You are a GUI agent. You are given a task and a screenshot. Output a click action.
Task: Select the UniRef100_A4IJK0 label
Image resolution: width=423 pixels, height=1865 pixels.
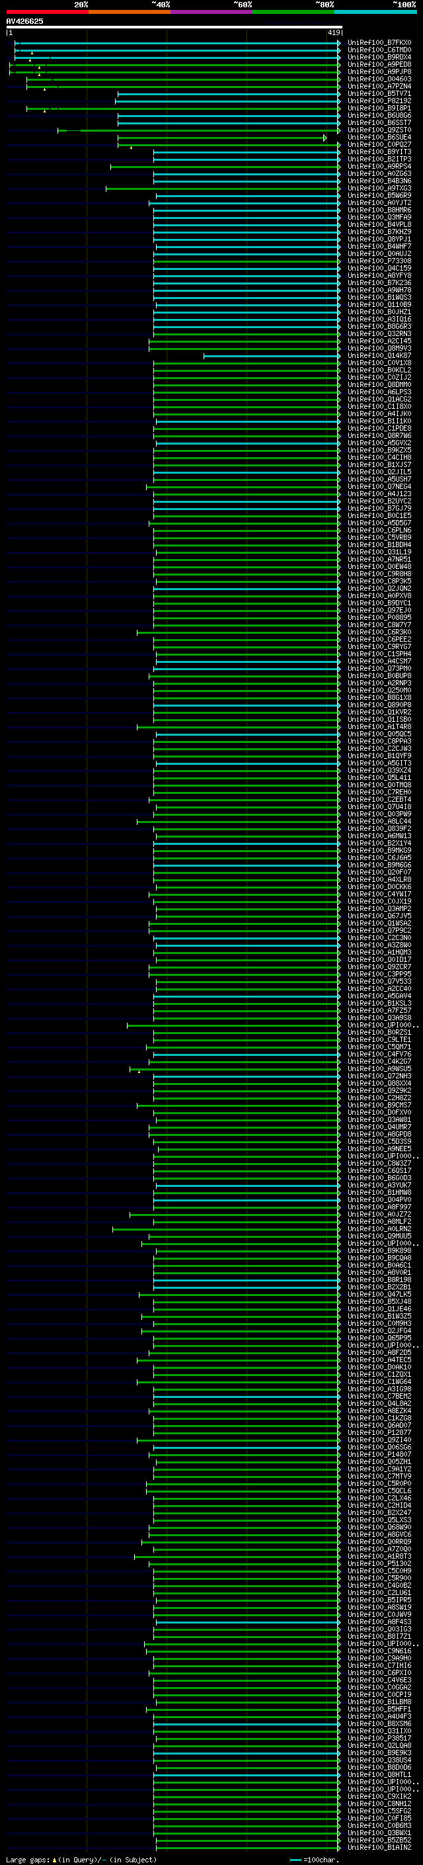[379, 413]
